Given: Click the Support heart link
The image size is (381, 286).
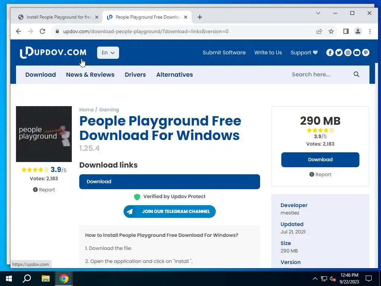Looking at the screenshot, I should coord(304,53).
